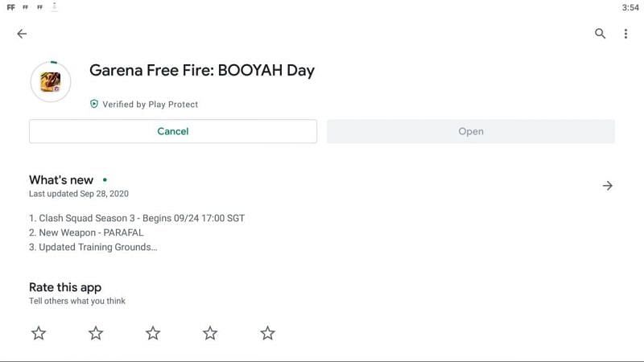
Task: Give the app a five-star rating
Action: (268, 333)
